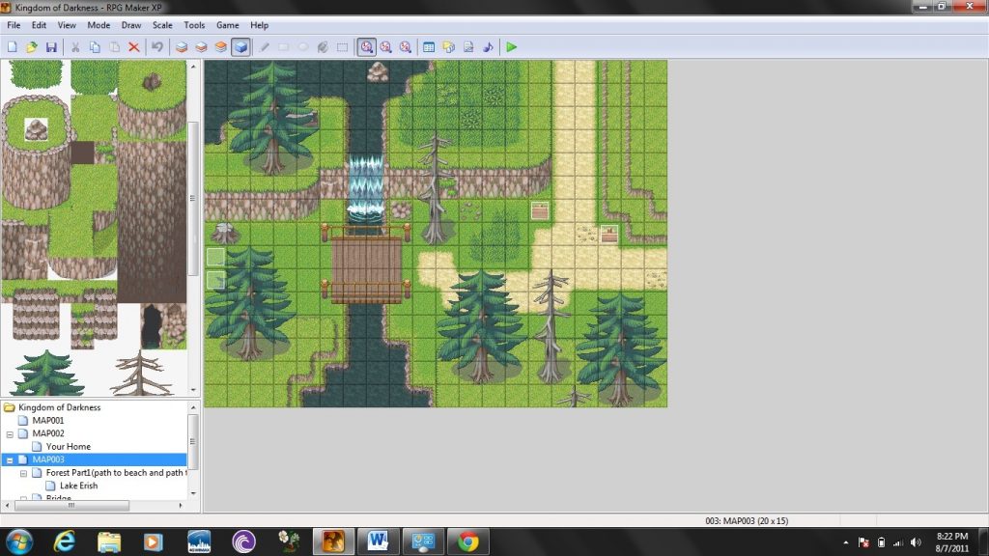The height and width of the screenshot is (556, 989).
Task: Pick the pine tree tile in palette
Action: (x=47, y=374)
